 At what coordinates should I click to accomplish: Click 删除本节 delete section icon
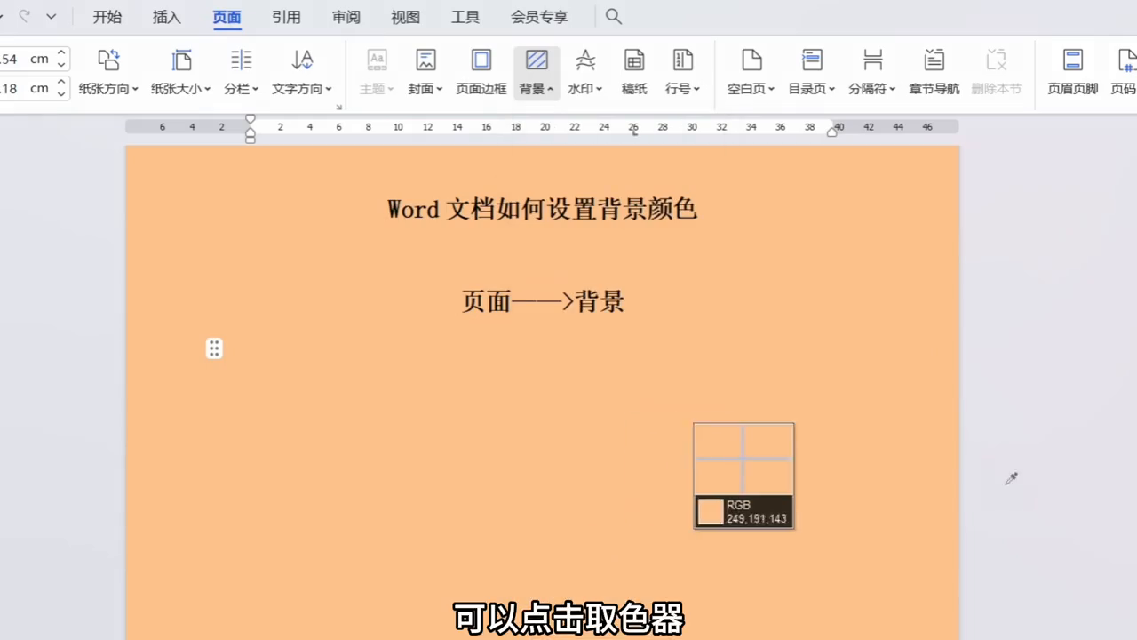[x=996, y=60]
